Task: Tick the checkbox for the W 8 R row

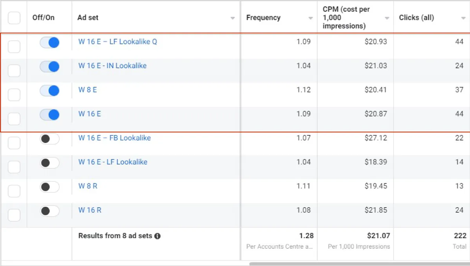Action: coord(14,191)
